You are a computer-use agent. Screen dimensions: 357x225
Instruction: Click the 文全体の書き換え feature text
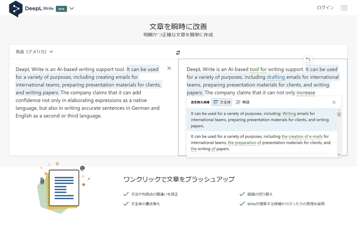pyautogui.click(x=145, y=204)
